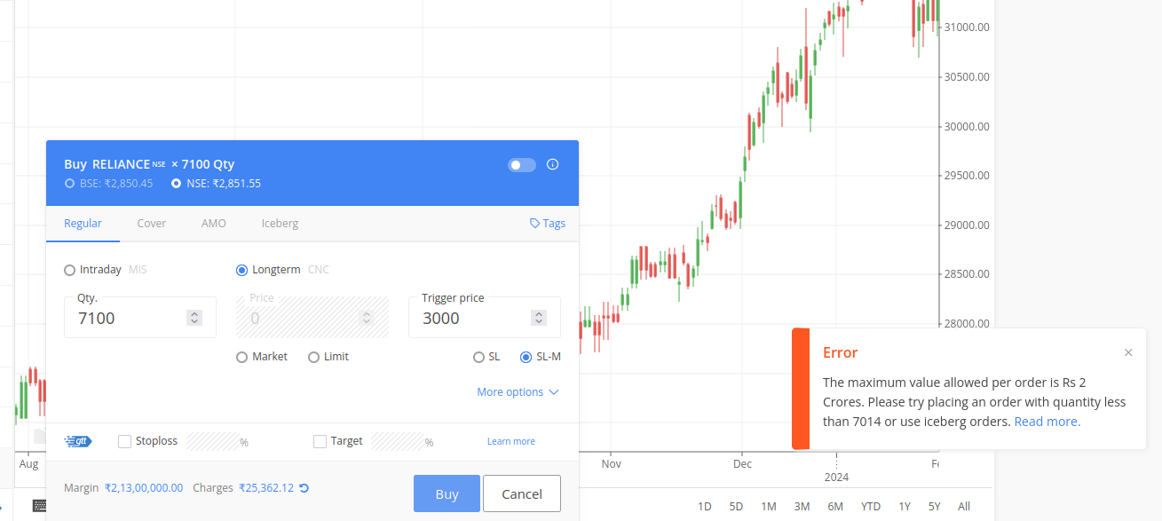
Task: Click the keyboard icon below the chart
Action: click(40, 505)
